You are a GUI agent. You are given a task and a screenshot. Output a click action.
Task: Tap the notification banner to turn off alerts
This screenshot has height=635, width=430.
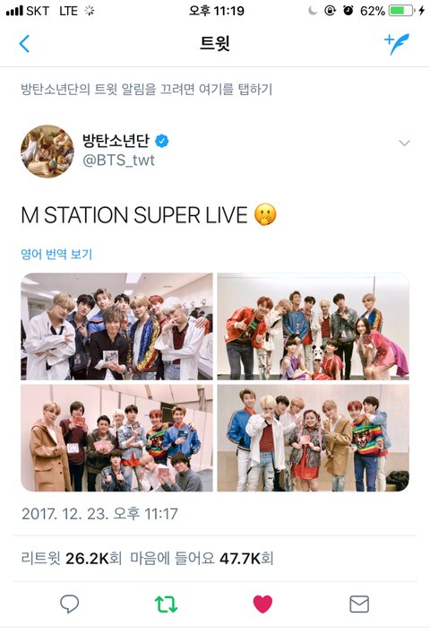[x=146, y=89]
